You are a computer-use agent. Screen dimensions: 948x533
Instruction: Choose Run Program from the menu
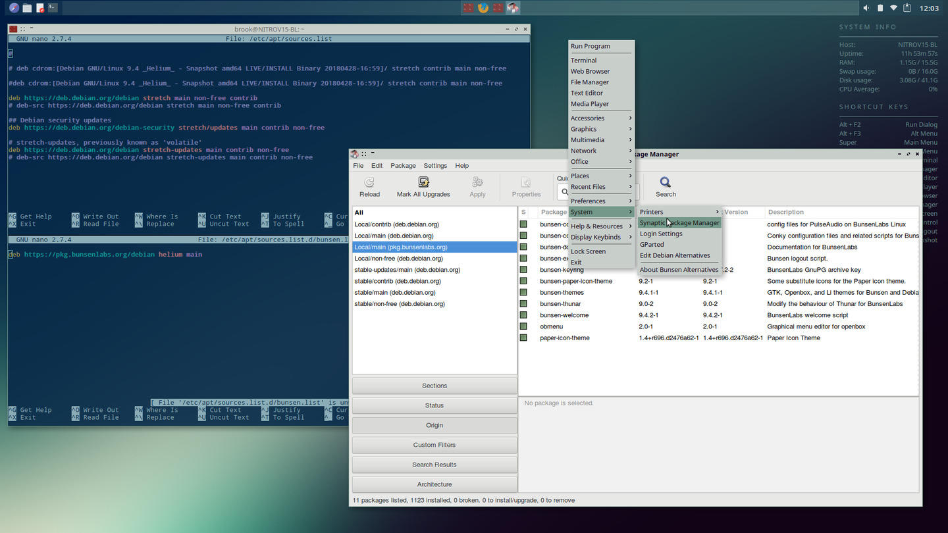[x=601, y=46]
